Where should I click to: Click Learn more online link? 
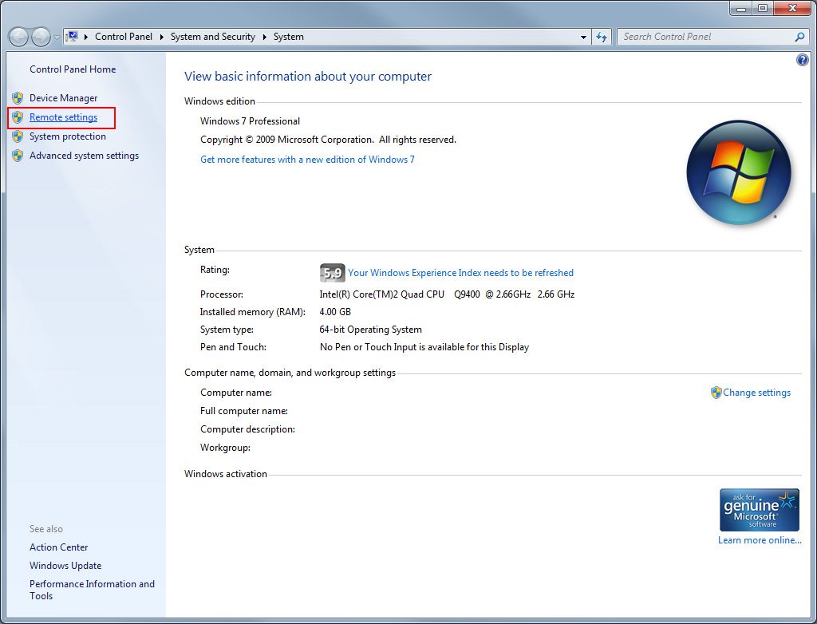coord(760,540)
